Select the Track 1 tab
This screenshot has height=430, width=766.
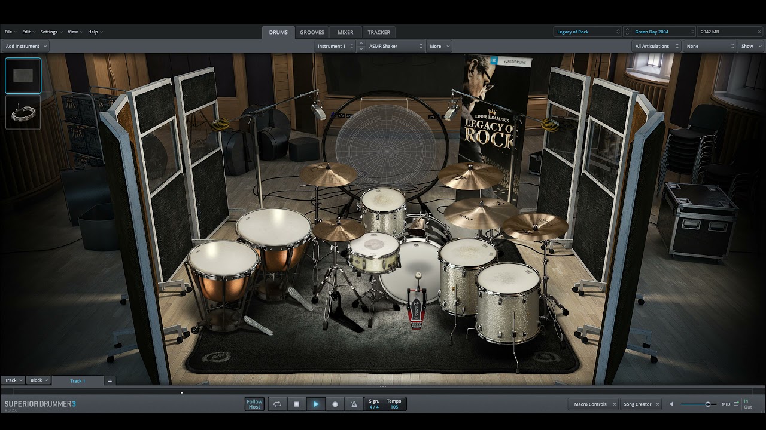78,381
